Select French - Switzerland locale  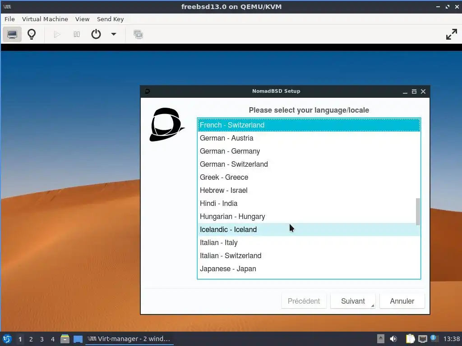309,125
